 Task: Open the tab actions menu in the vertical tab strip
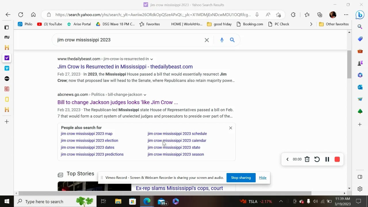[x=7, y=27]
